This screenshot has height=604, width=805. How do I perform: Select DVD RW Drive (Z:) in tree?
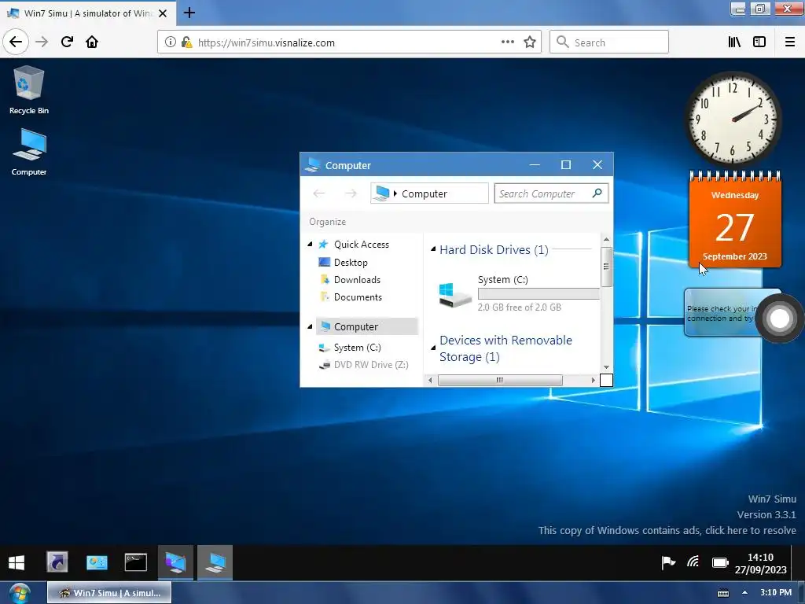pos(363,365)
